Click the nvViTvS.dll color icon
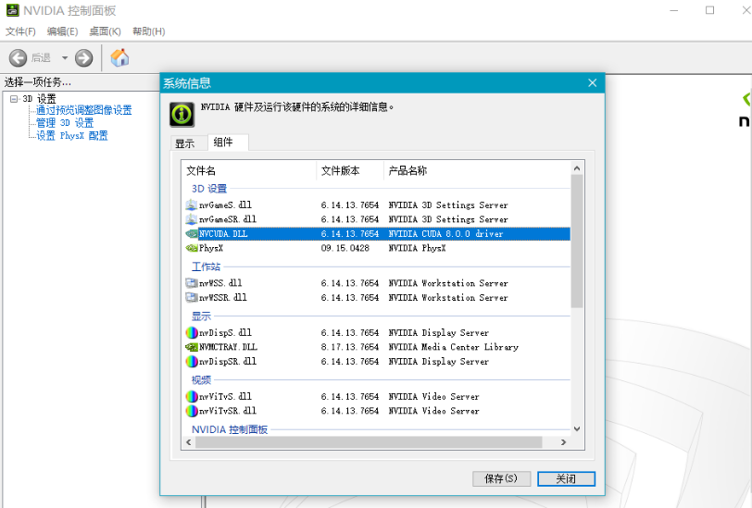Image resolution: width=752 pixels, height=508 pixels. pos(192,396)
